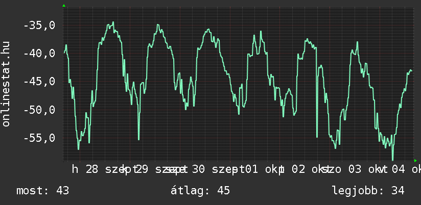Click the 'most: 43' value
The width and height of the screenshot is (421, 205).
[43, 191]
